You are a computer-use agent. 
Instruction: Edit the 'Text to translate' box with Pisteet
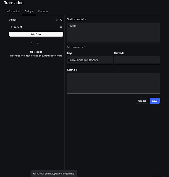[x=113, y=33]
